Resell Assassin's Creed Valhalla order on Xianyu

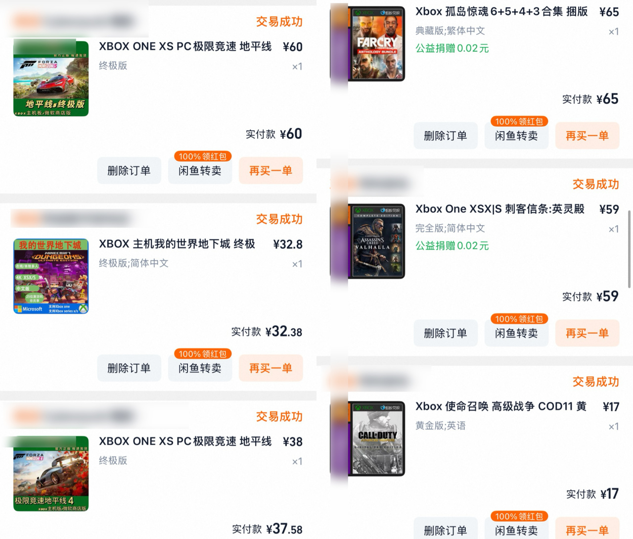click(x=516, y=333)
